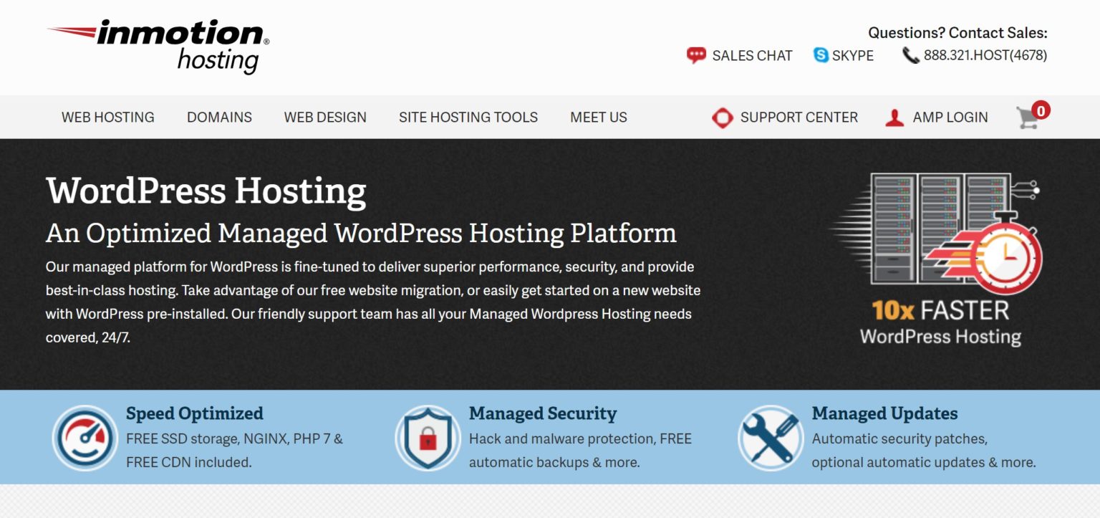Click the Support Center lifebuoy icon

point(723,117)
